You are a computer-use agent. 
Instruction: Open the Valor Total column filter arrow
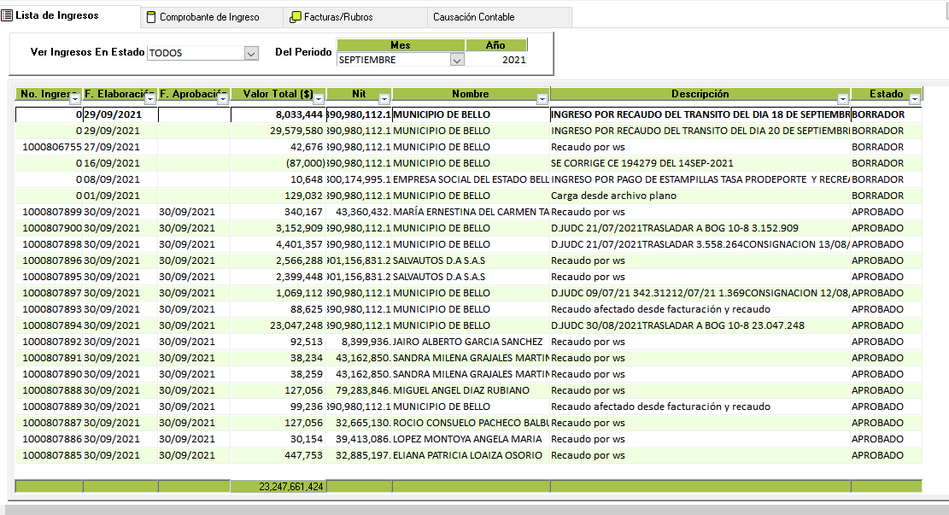(x=319, y=98)
